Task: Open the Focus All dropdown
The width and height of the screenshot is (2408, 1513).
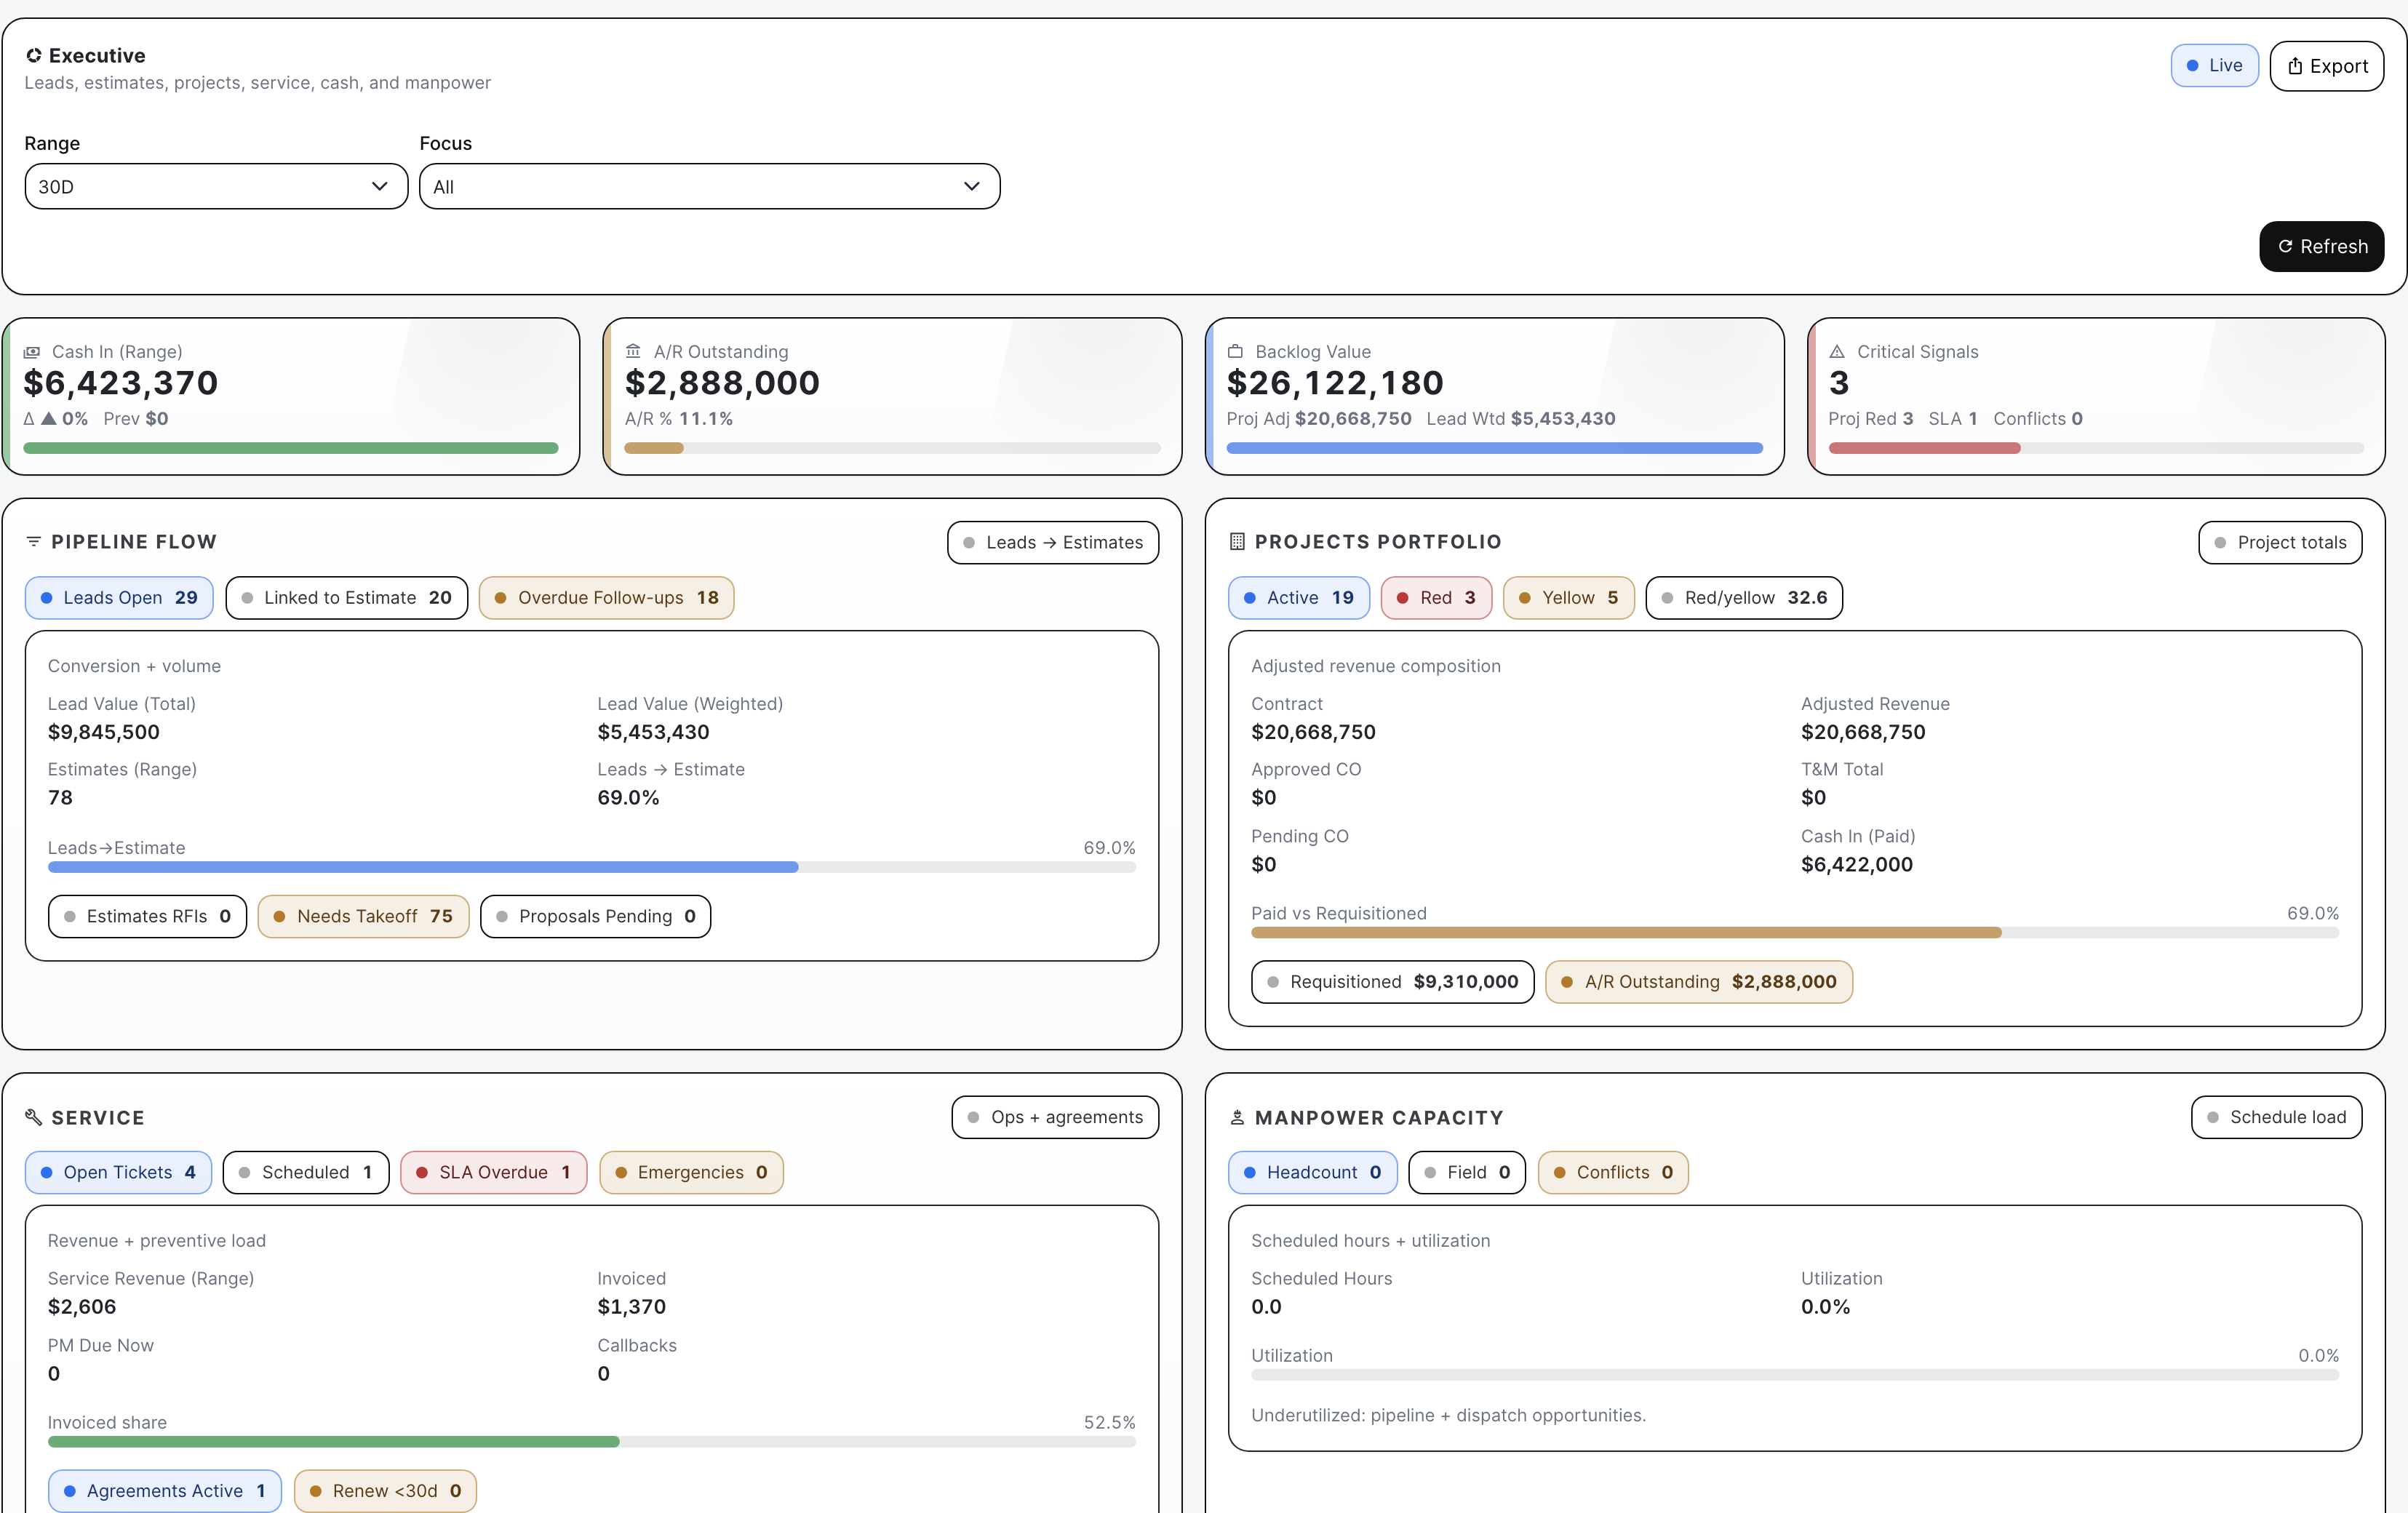Action: (x=710, y=187)
